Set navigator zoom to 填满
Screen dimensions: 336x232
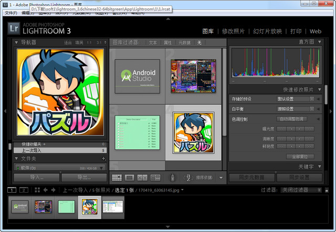79,43
